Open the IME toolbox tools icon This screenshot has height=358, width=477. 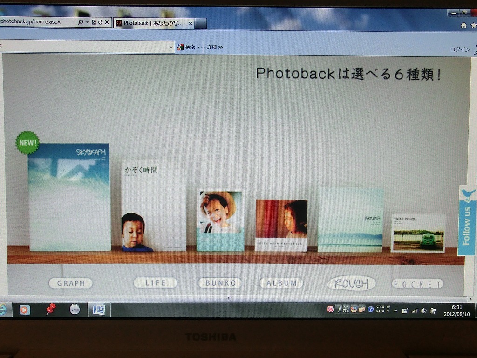point(361,310)
